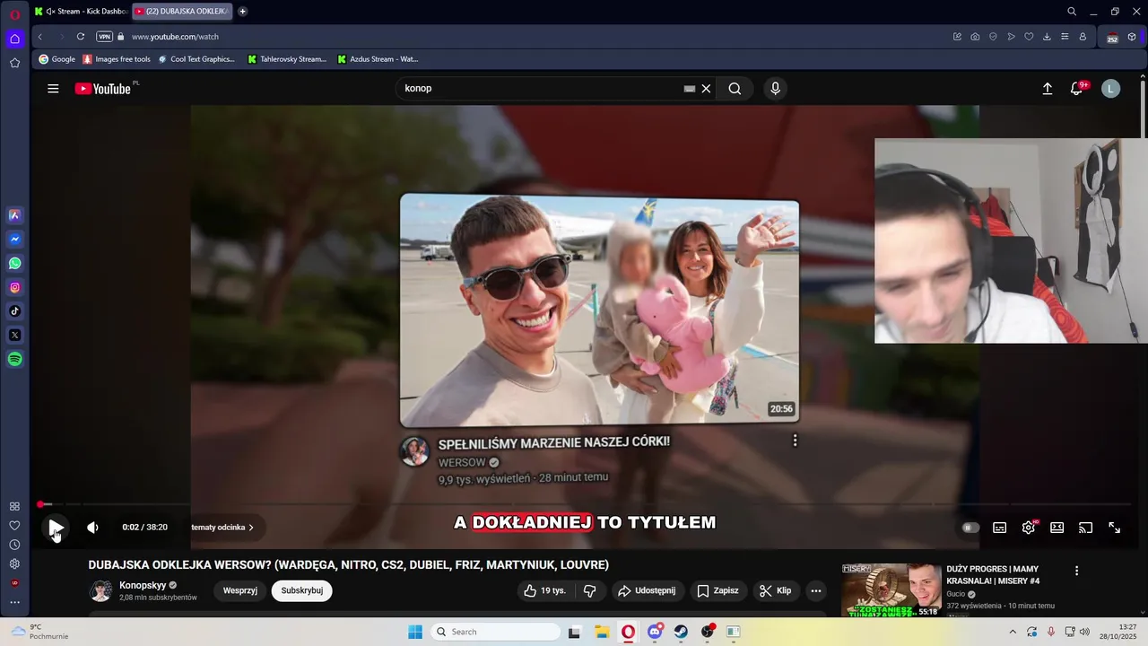
Task: Open Opera Easy Setup sliders icon
Action: tap(1065, 37)
